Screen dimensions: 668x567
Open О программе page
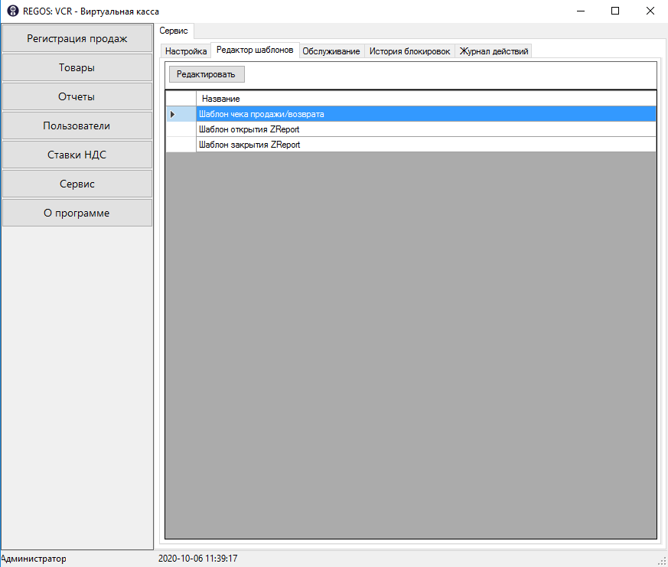pyautogui.click(x=77, y=213)
